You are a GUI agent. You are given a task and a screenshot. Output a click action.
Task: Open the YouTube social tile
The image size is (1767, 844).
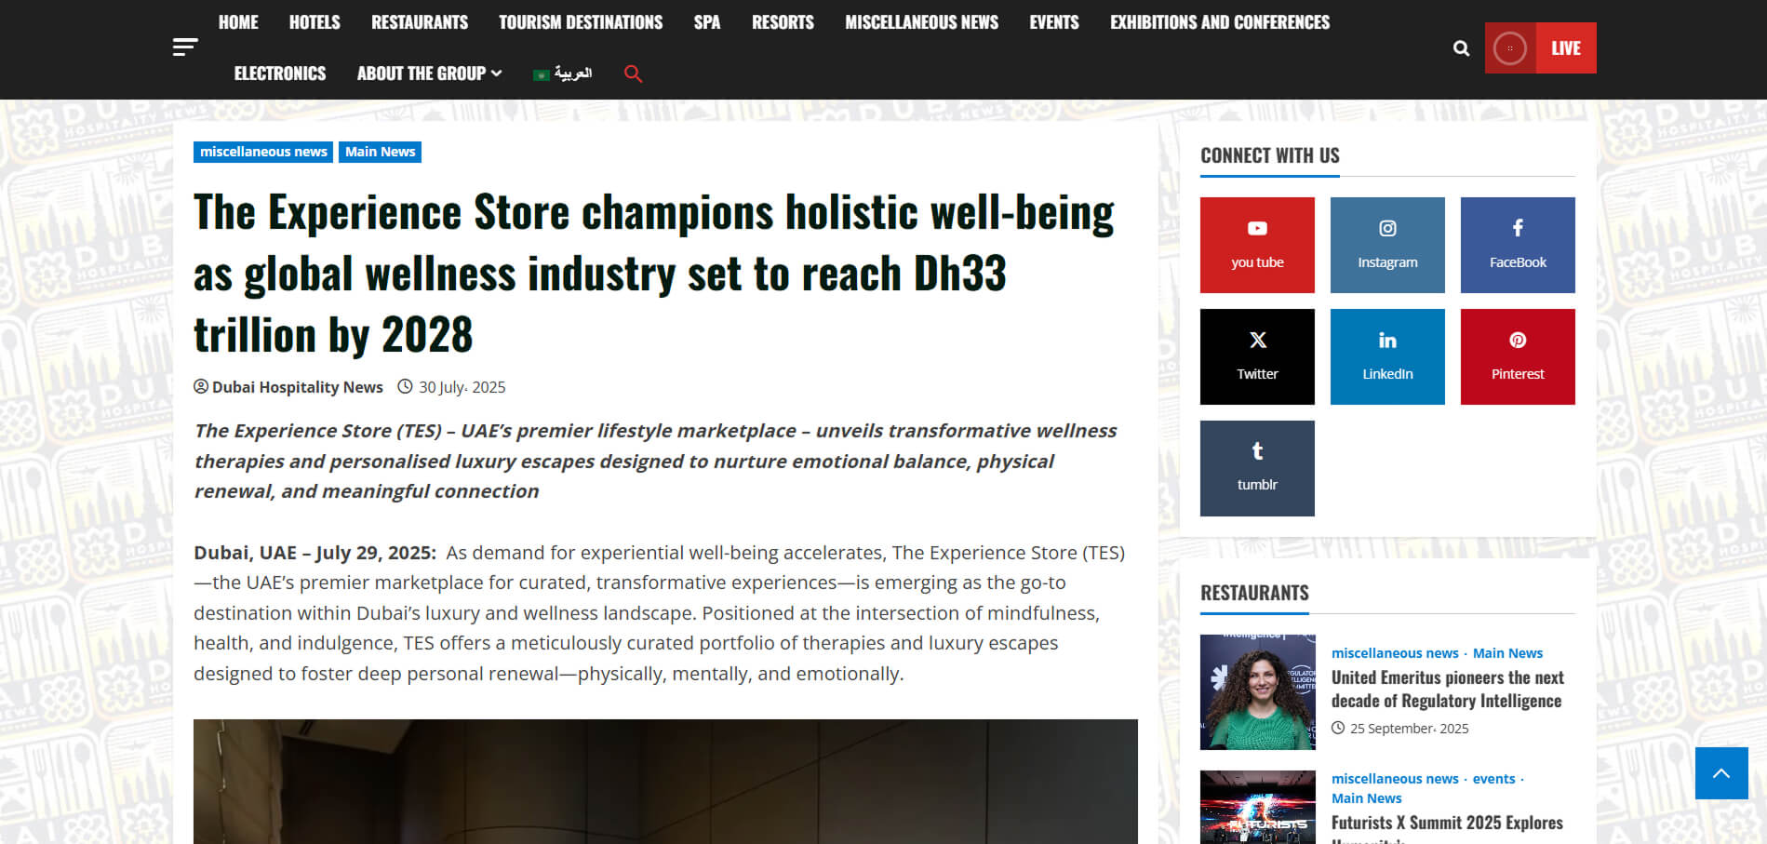(1257, 245)
